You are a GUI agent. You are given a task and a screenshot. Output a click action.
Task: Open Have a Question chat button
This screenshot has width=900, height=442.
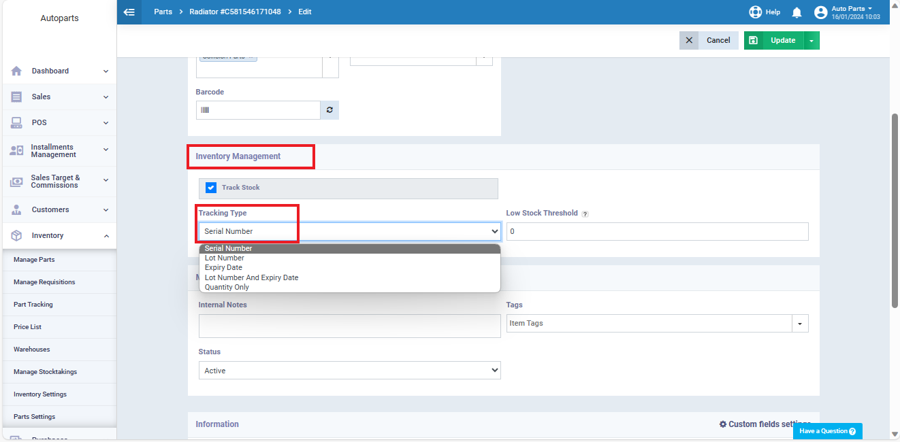tap(827, 431)
